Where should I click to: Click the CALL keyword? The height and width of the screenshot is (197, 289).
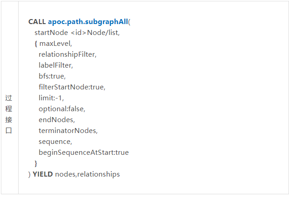click(37, 22)
